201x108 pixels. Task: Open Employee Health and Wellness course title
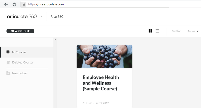[x=101, y=83]
